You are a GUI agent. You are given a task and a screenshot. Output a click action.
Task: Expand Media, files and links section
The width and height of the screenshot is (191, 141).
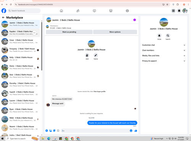click(163, 56)
